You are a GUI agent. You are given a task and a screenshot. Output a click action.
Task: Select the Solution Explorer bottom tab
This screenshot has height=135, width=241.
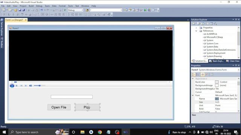tap(200, 61)
